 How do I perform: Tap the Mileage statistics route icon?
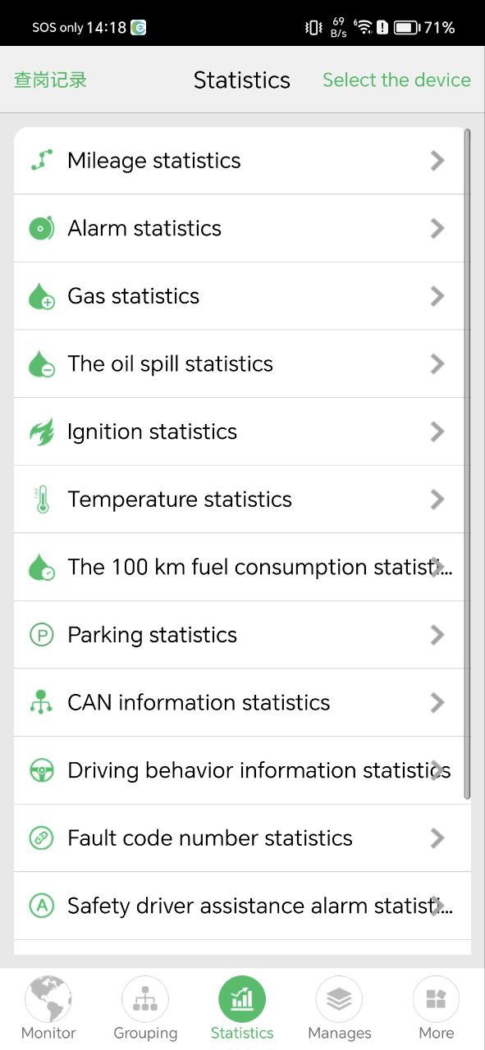41,160
